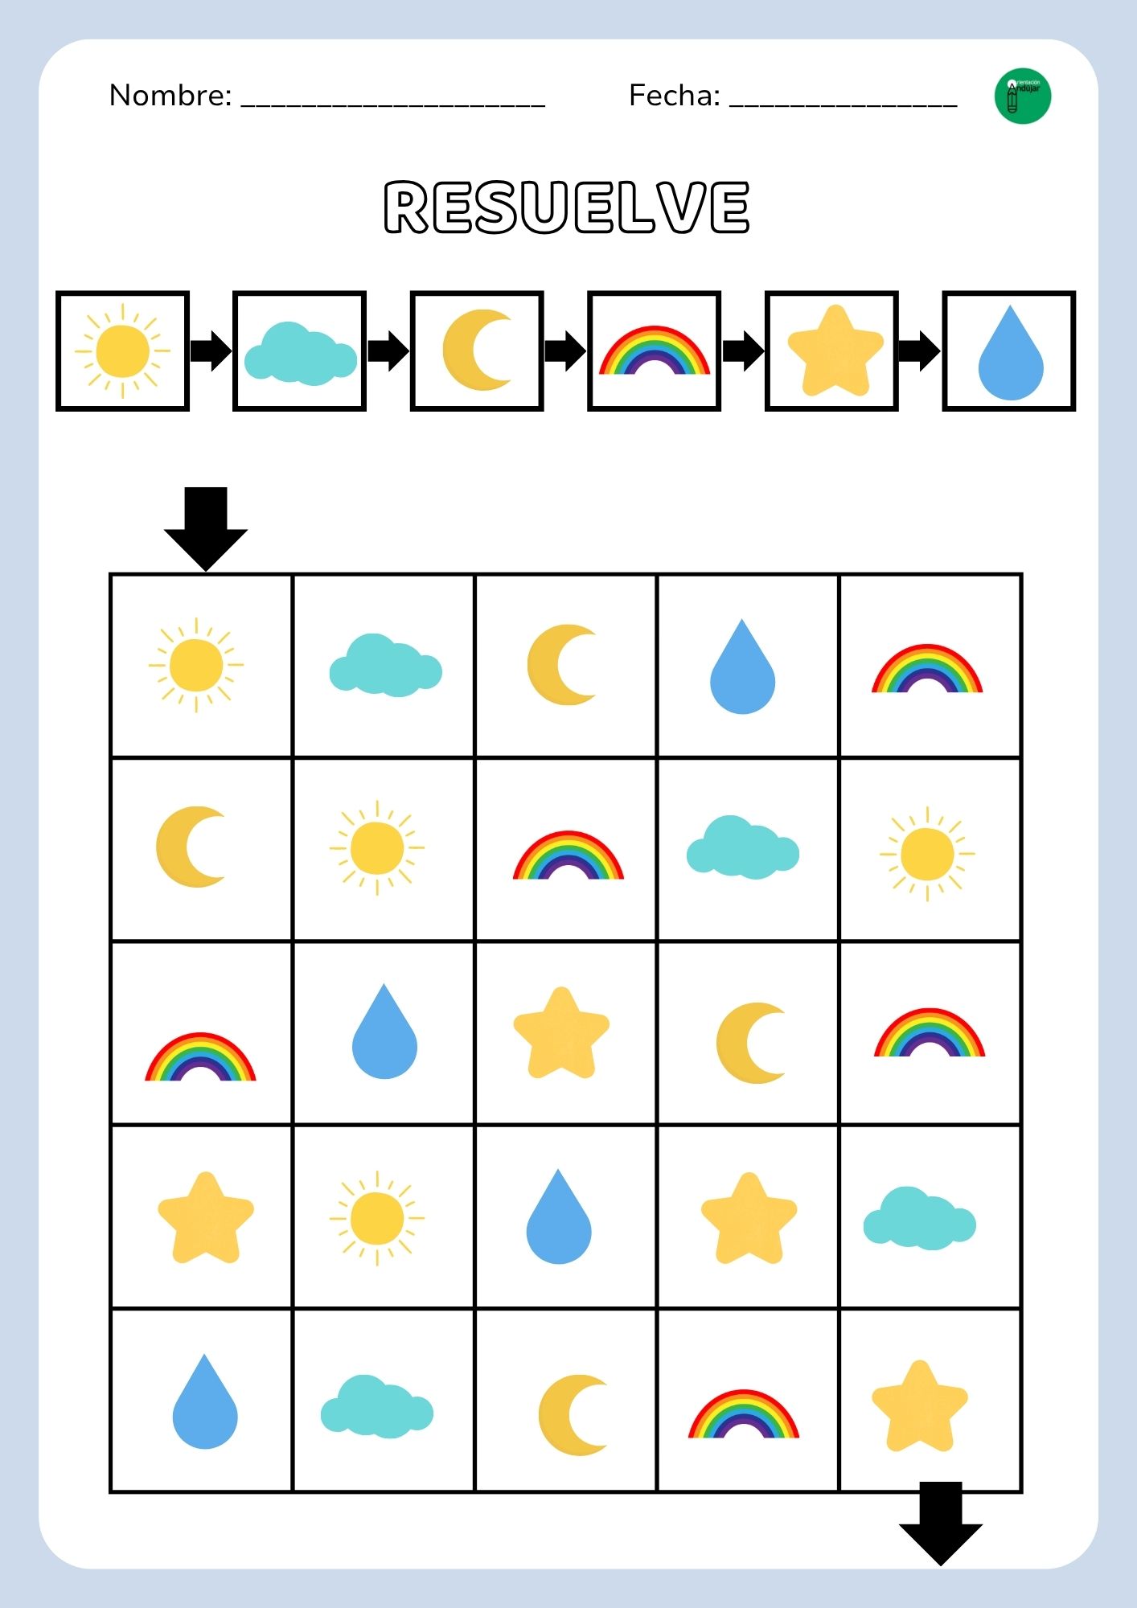Click the sun in the grid's first cell
Image resolution: width=1137 pixels, height=1608 pixels.
coord(196,666)
